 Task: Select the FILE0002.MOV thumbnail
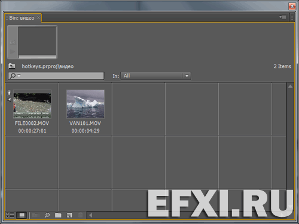(32, 104)
